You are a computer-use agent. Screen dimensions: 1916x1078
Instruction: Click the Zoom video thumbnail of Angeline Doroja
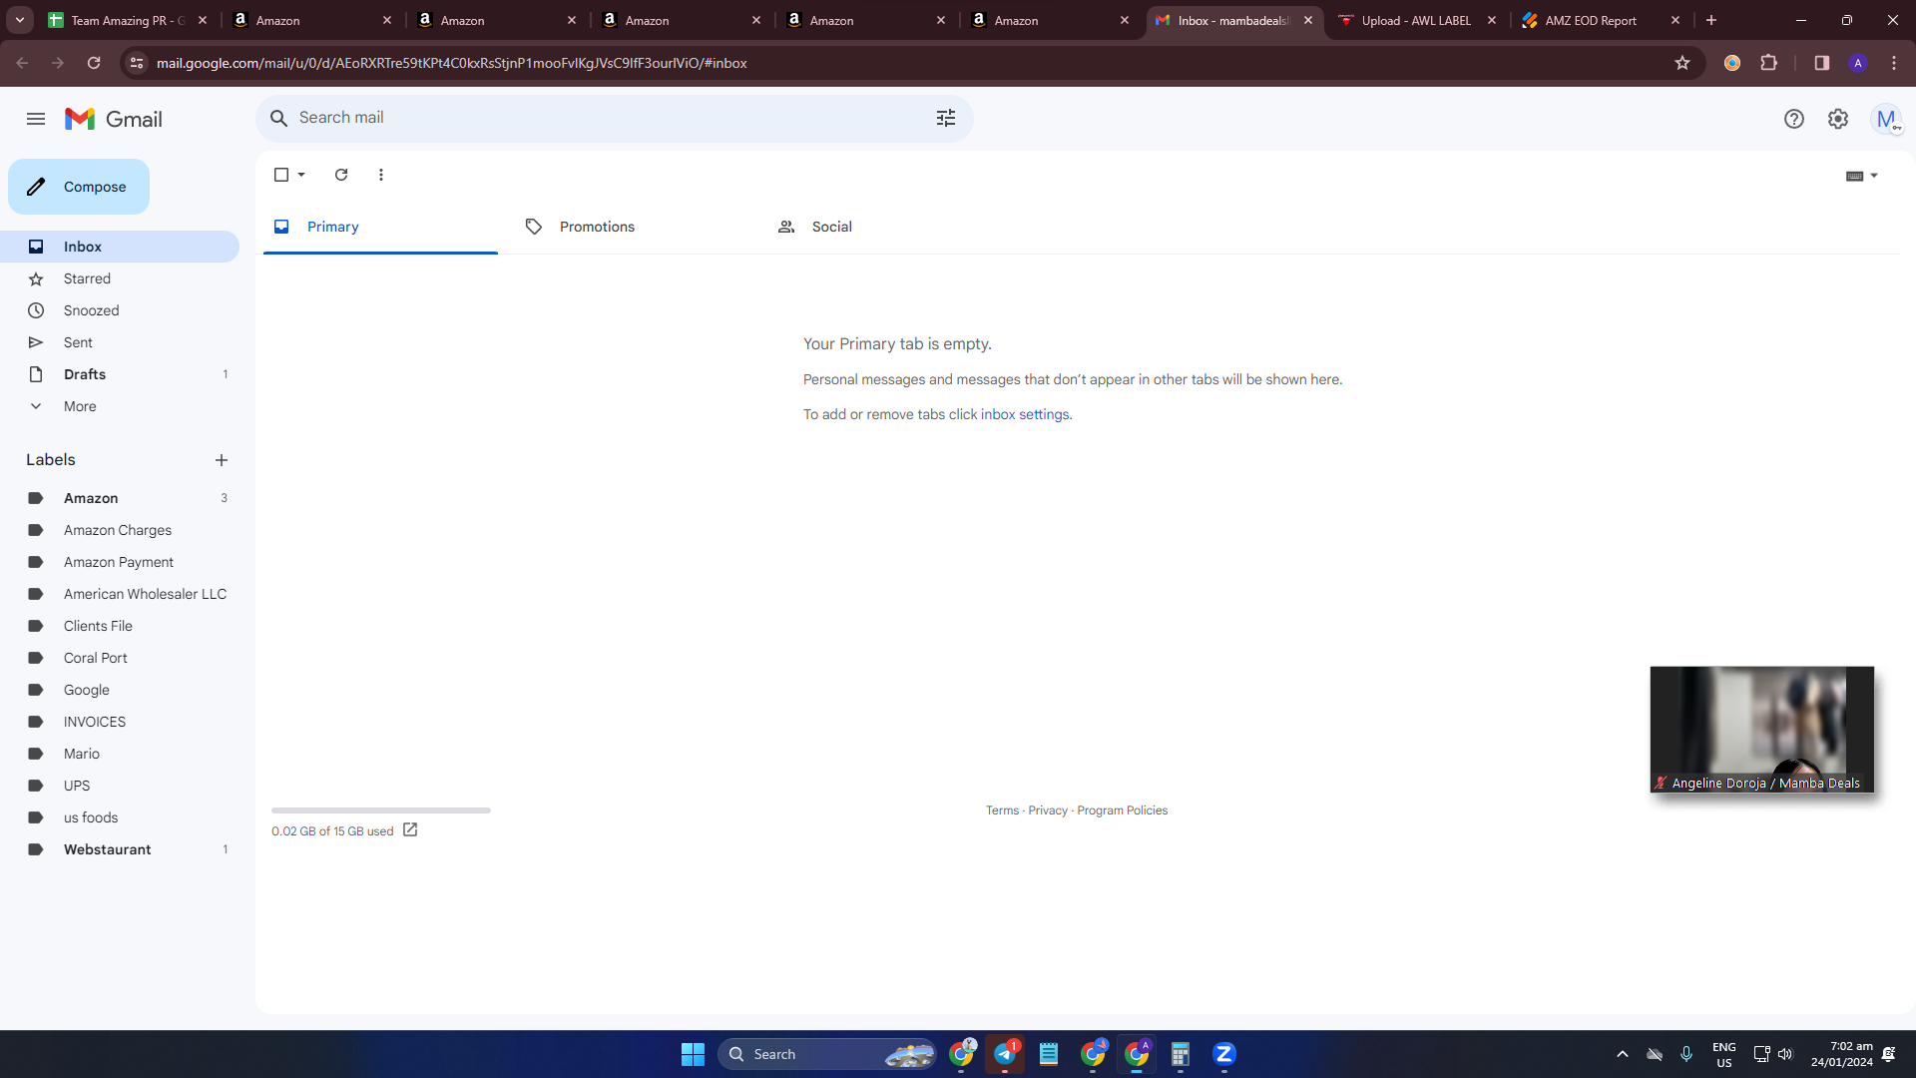[x=1762, y=730]
